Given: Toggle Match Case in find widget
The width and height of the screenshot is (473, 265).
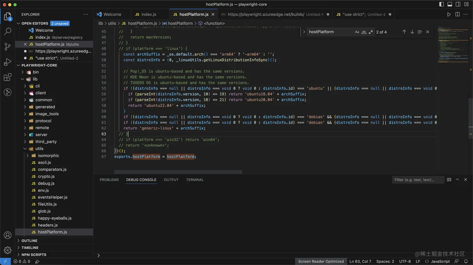Looking at the screenshot, I should [357, 32].
